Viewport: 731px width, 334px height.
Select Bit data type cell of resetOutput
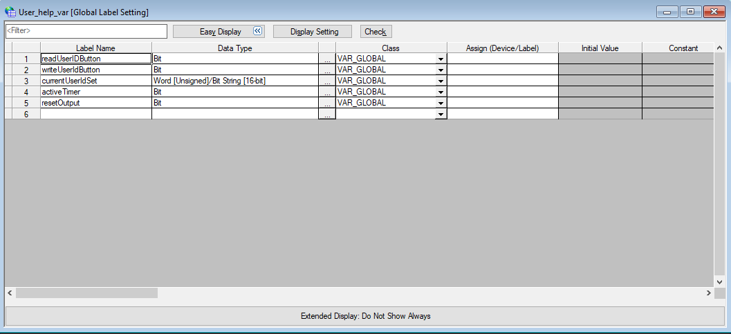[x=235, y=103]
